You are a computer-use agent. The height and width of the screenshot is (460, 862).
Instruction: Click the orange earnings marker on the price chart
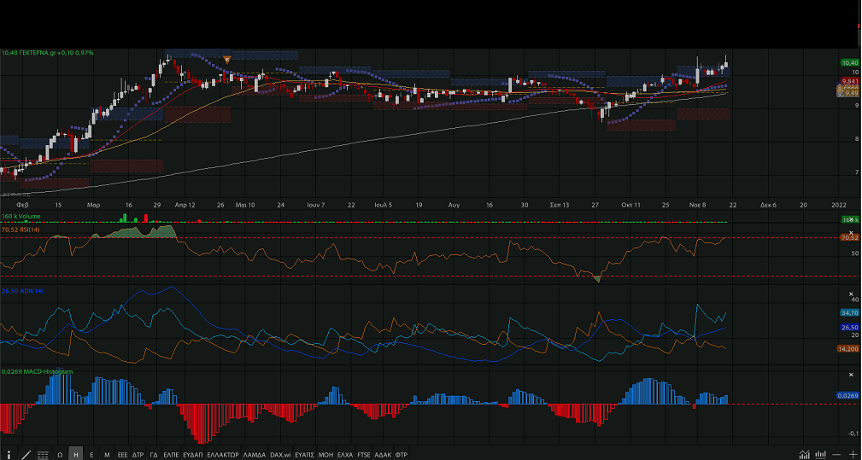pos(227,59)
